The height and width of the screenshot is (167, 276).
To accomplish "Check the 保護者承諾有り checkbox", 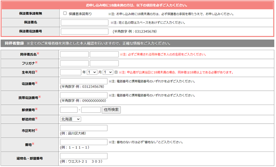I will coord(65,13).
